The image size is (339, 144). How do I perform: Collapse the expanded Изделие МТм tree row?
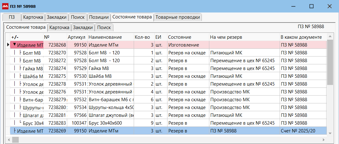14,45
